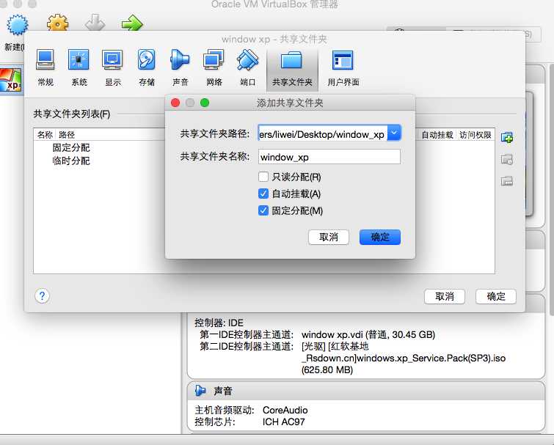The image size is (554, 445).
Task: Open the 存储 storage settings tab
Action: 147,68
